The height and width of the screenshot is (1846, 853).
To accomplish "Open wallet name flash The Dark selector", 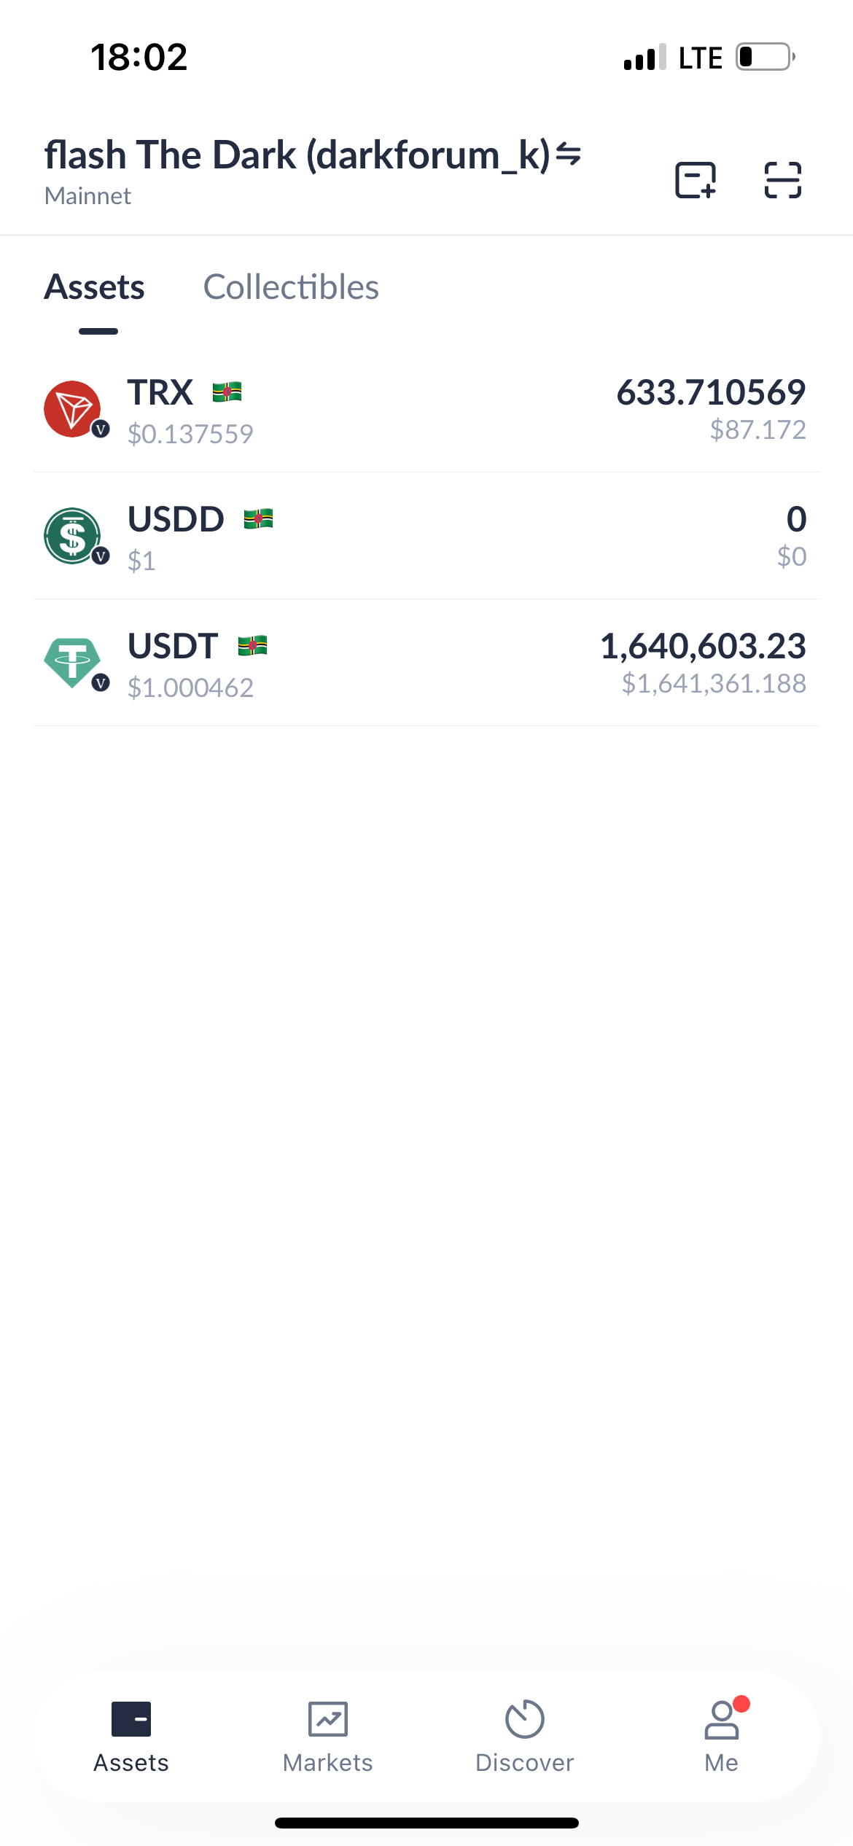I will (x=297, y=155).
